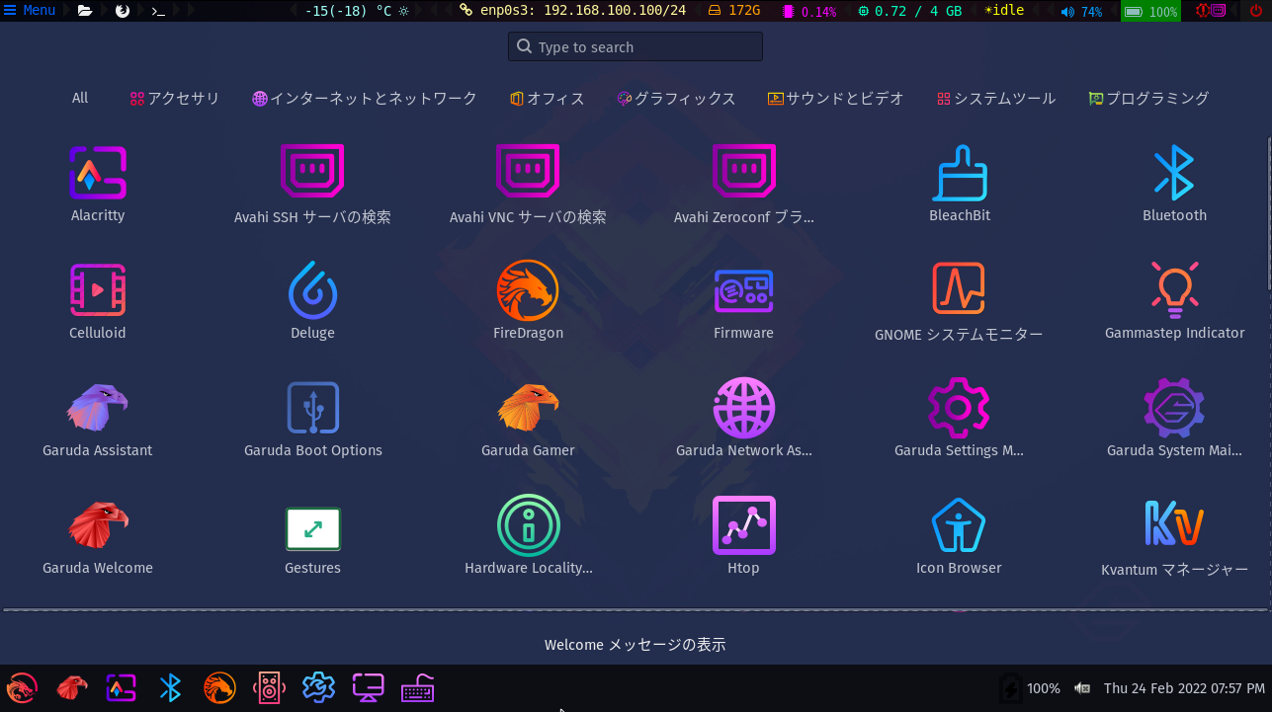Image resolution: width=1272 pixels, height=712 pixels.
Task: Open the blue gear settings icon in dock
Action: [x=318, y=687]
